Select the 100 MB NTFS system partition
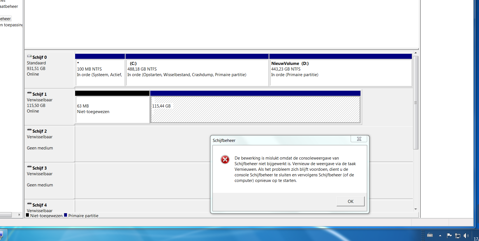479x241 pixels. tap(100, 70)
